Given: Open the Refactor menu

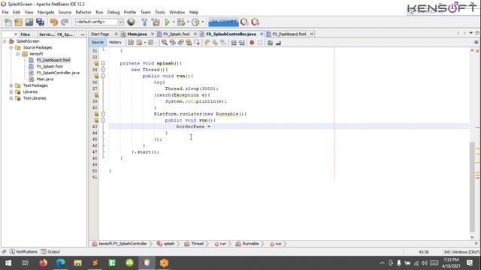Looking at the screenshot, I should click(83, 12).
